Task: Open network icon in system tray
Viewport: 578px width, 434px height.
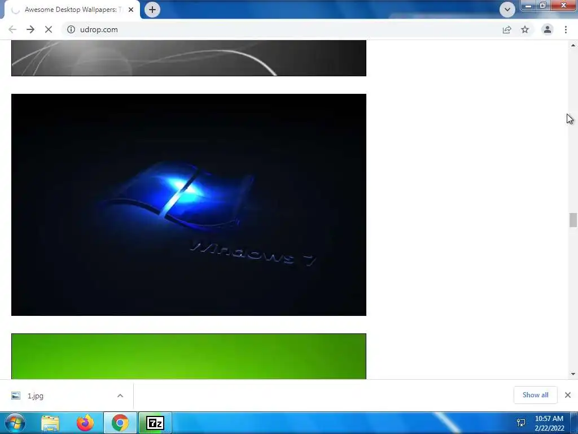Action: (521, 423)
